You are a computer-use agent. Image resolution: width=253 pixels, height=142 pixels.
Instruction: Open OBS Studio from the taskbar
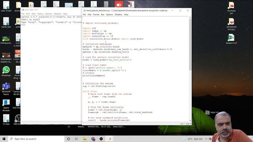click(x=101, y=139)
